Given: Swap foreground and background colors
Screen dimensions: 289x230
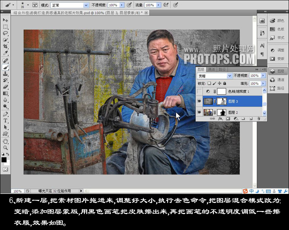Looking at the screenshot, I should [8, 154].
